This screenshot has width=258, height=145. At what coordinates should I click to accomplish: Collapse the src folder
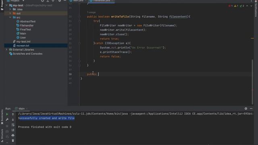pos(10,17)
